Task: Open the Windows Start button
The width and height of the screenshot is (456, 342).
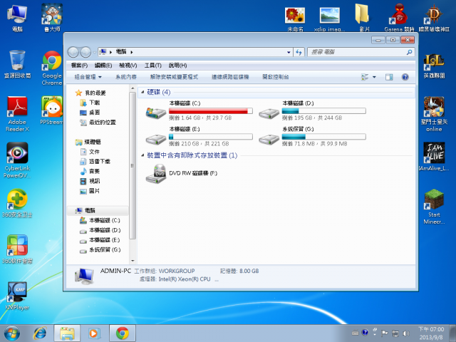Action: 12,333
